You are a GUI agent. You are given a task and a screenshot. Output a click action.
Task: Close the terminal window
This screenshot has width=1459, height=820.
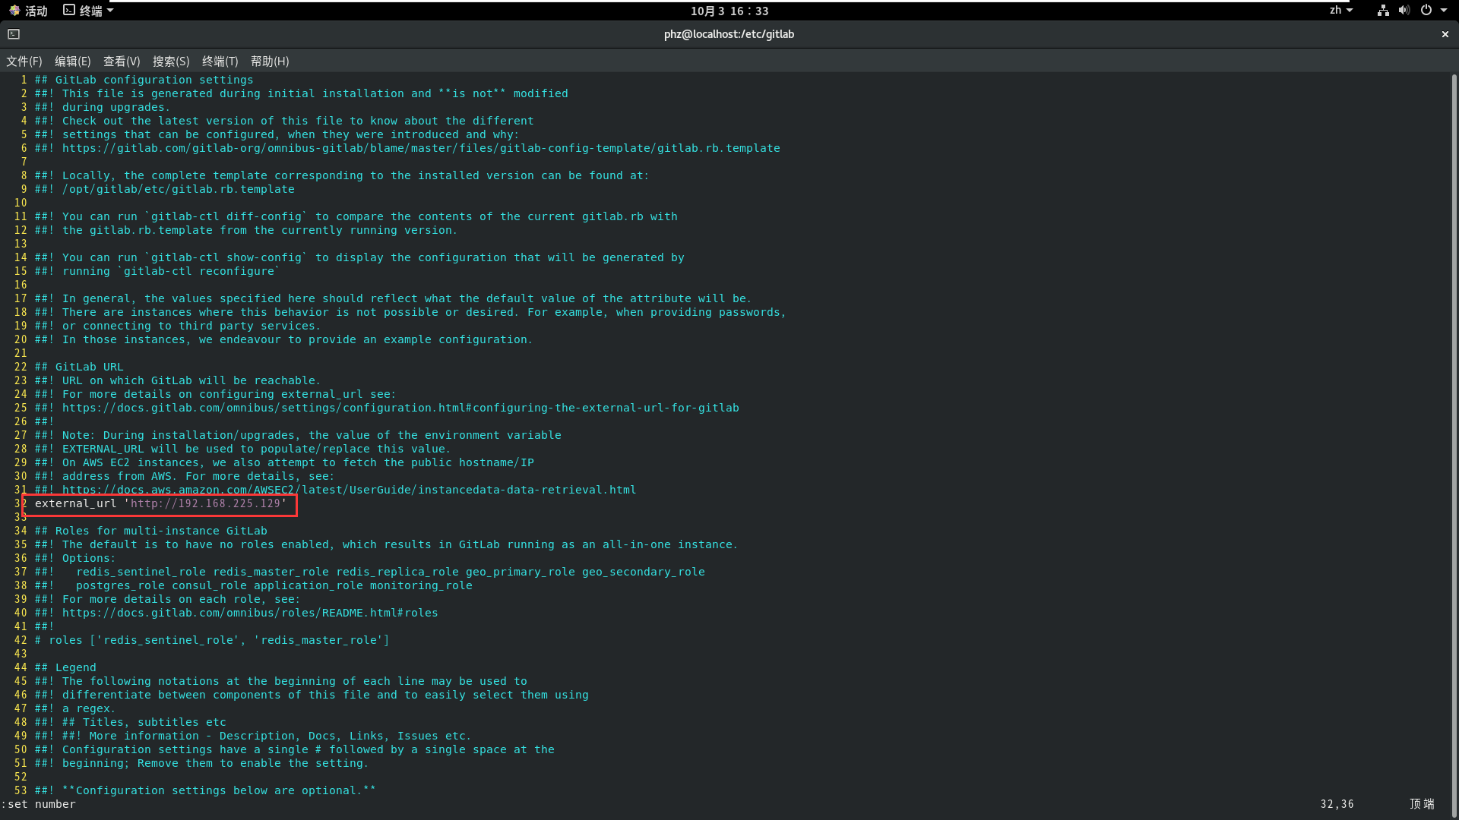(1445, 34)
